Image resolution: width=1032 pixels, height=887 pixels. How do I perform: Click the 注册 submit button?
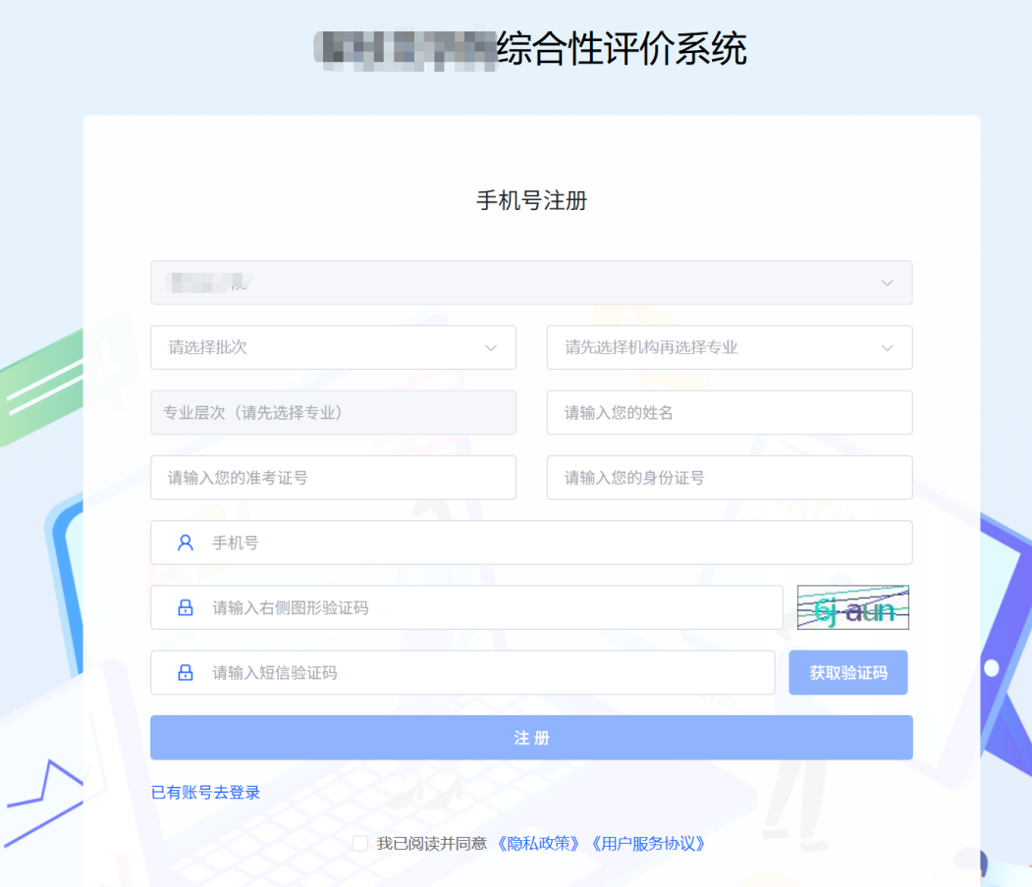[531, 738]
